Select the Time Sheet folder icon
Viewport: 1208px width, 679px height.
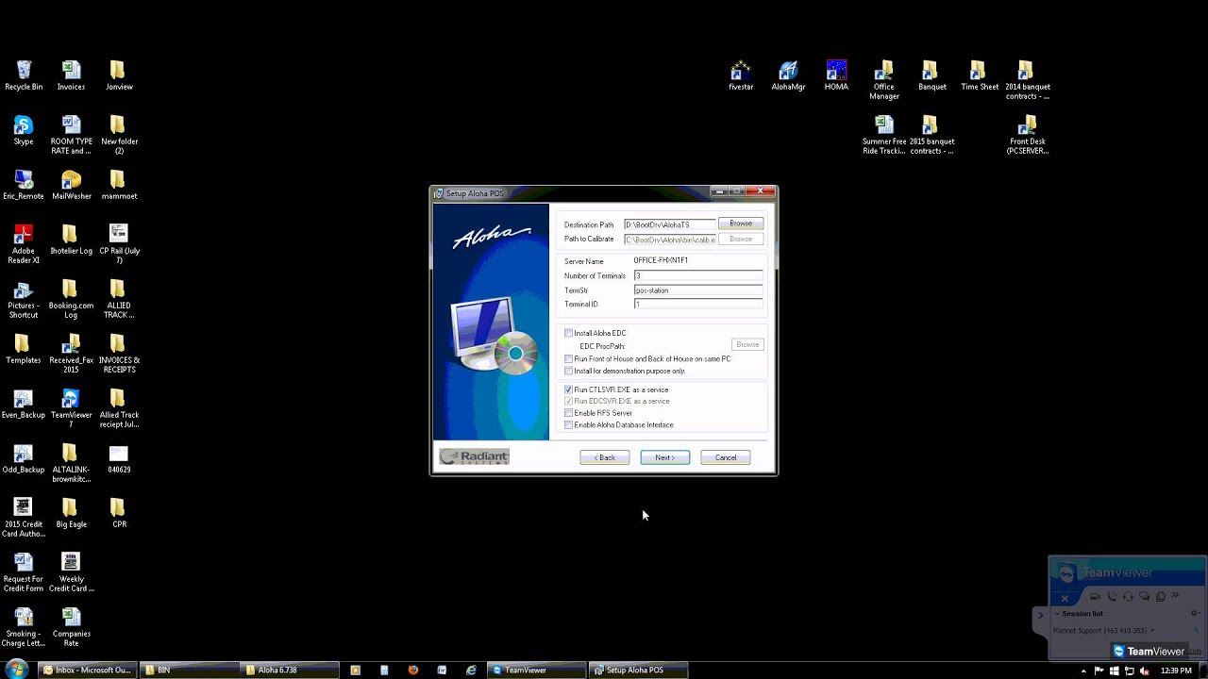pos(980,76)
